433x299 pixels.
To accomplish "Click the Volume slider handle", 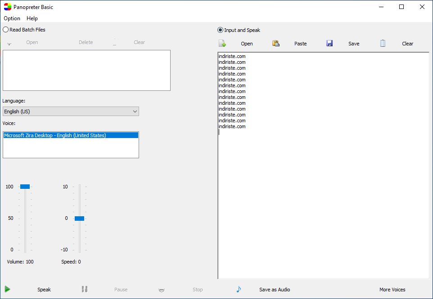I will click(x=25, y=187).
